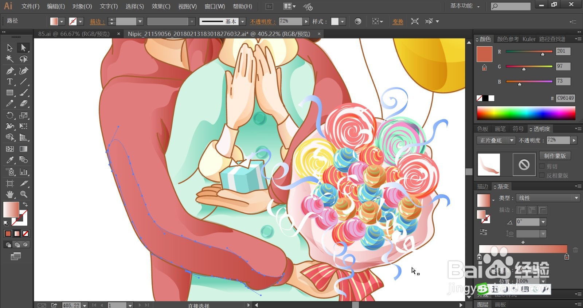Select the Pen tool
Image resolution: width=583 pixels, height=308 pixels.
[10, 71]
